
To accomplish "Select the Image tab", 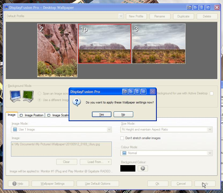I will point(12,115).
